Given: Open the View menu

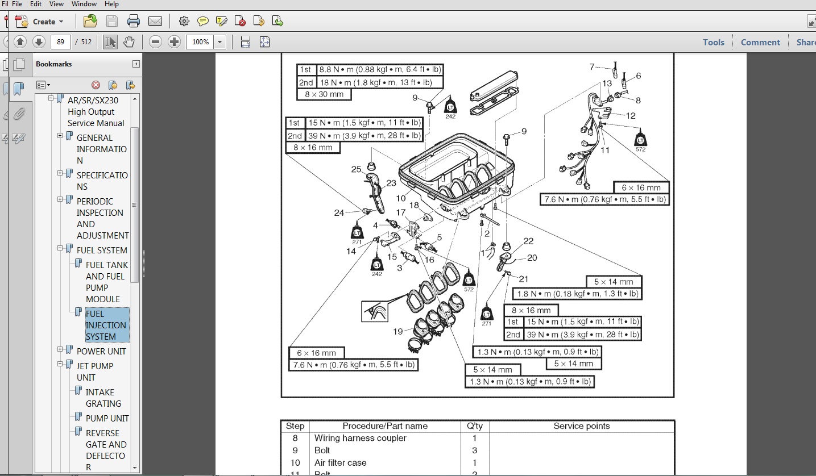Looking at the screenshot, I should click(56, 4).
